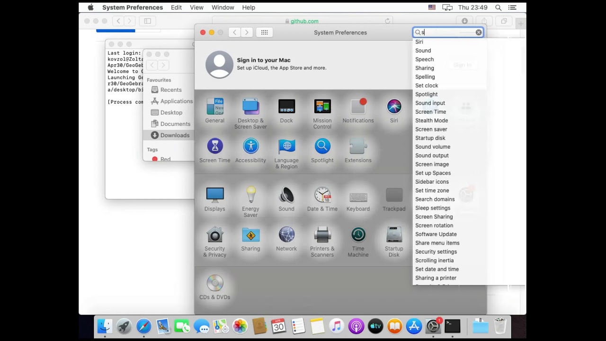Viewport: 606px width, 341px height.
Task: Open App Store from the Dock
Action: [414, 326]
